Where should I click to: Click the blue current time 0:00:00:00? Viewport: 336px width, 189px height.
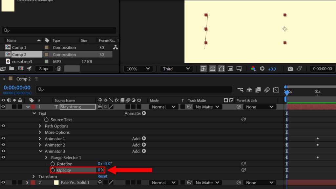click(17, 88)
